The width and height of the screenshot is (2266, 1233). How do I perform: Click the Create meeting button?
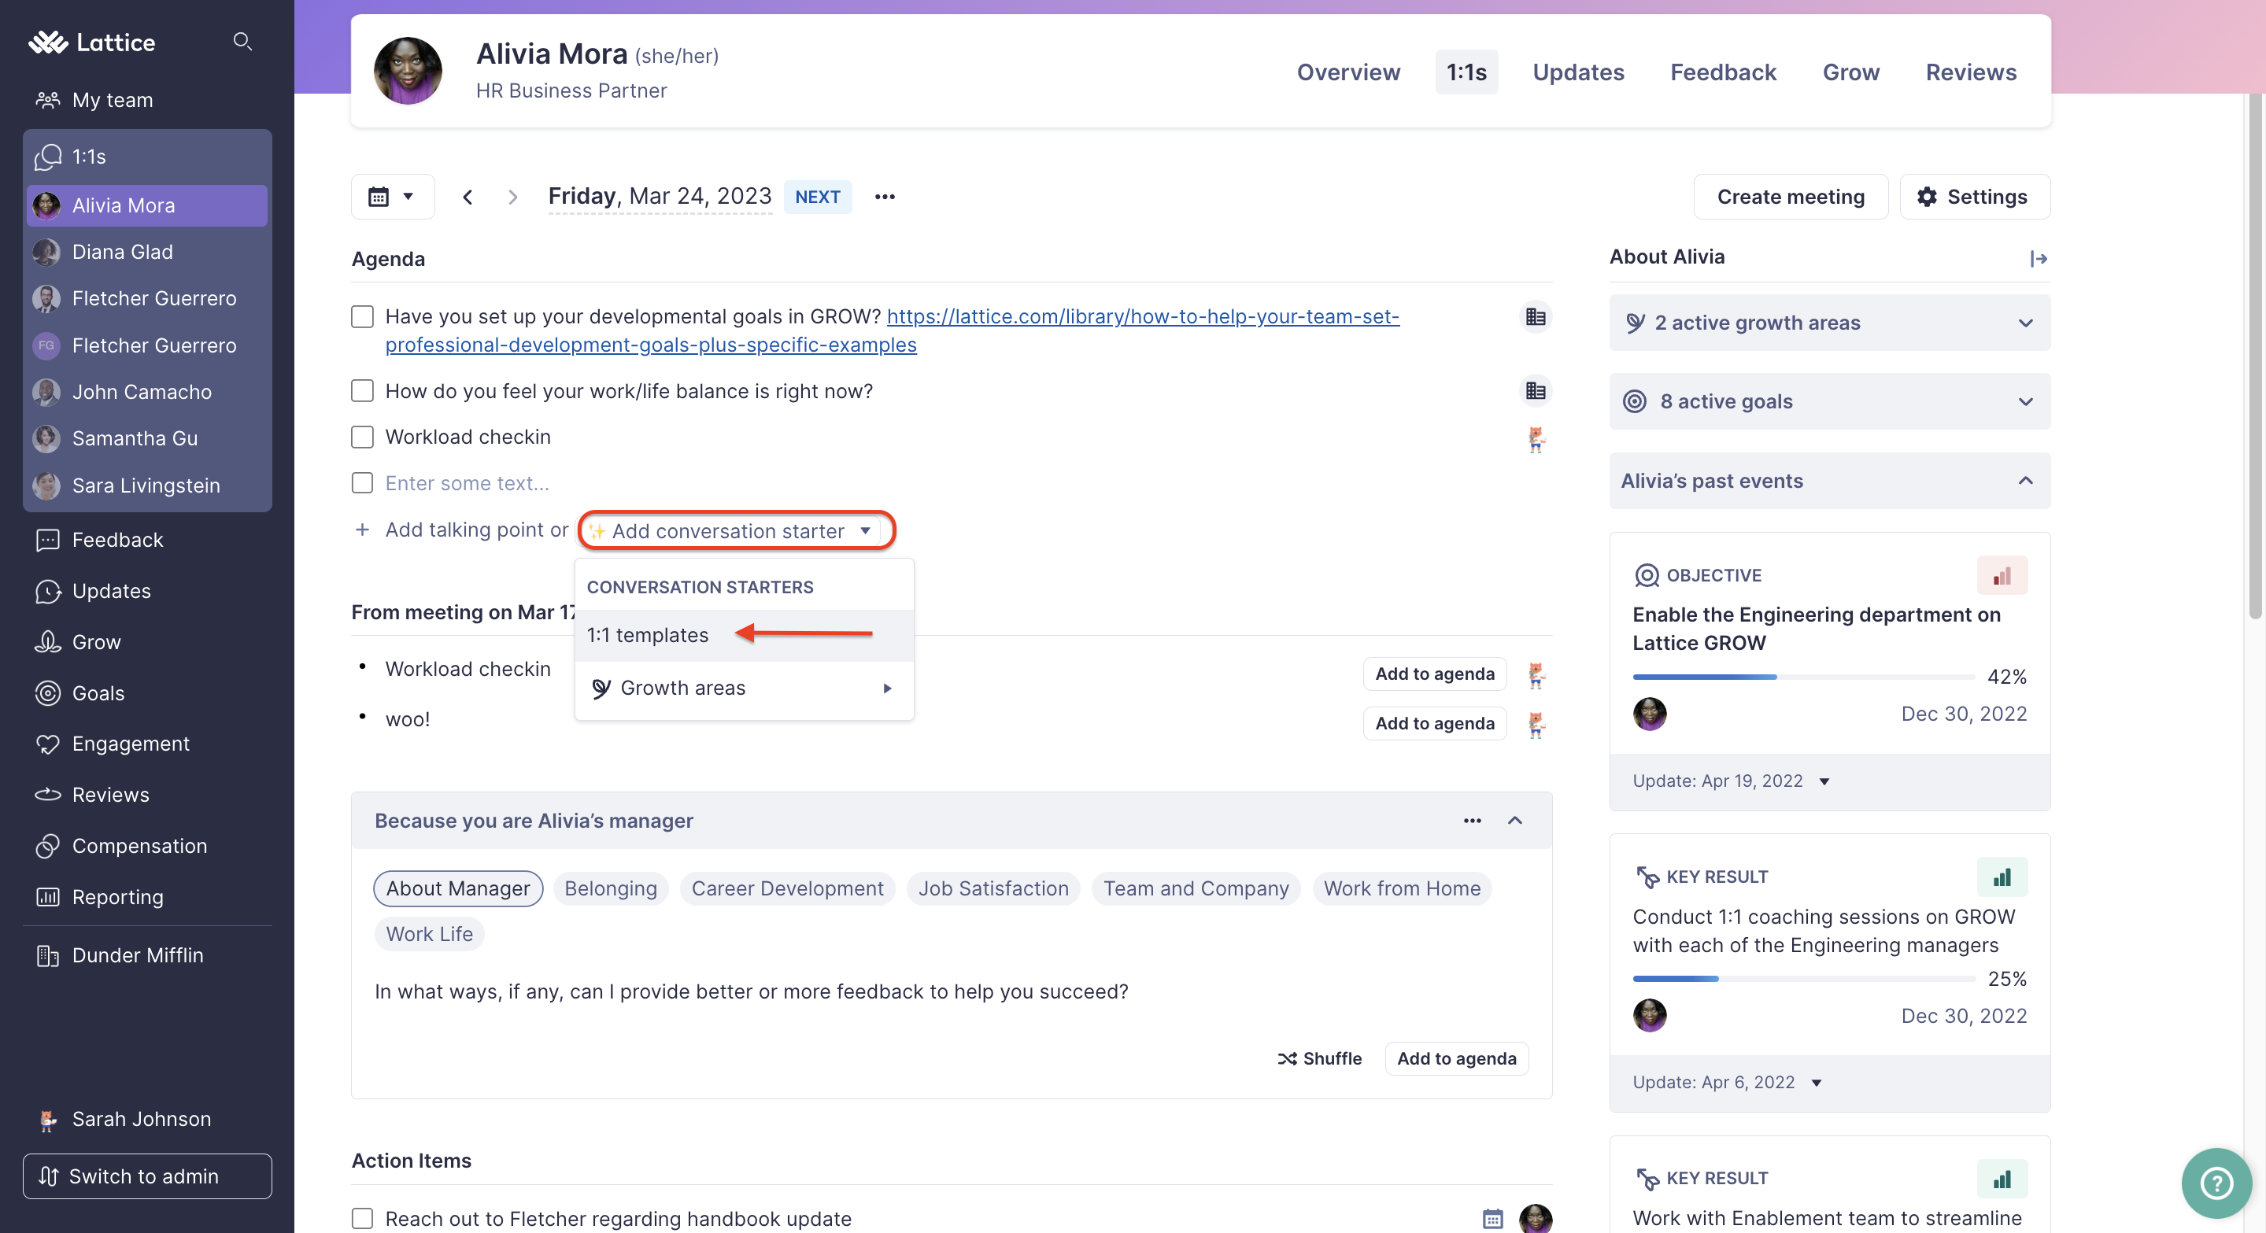pyautogui.click(x=1790, y=197)
